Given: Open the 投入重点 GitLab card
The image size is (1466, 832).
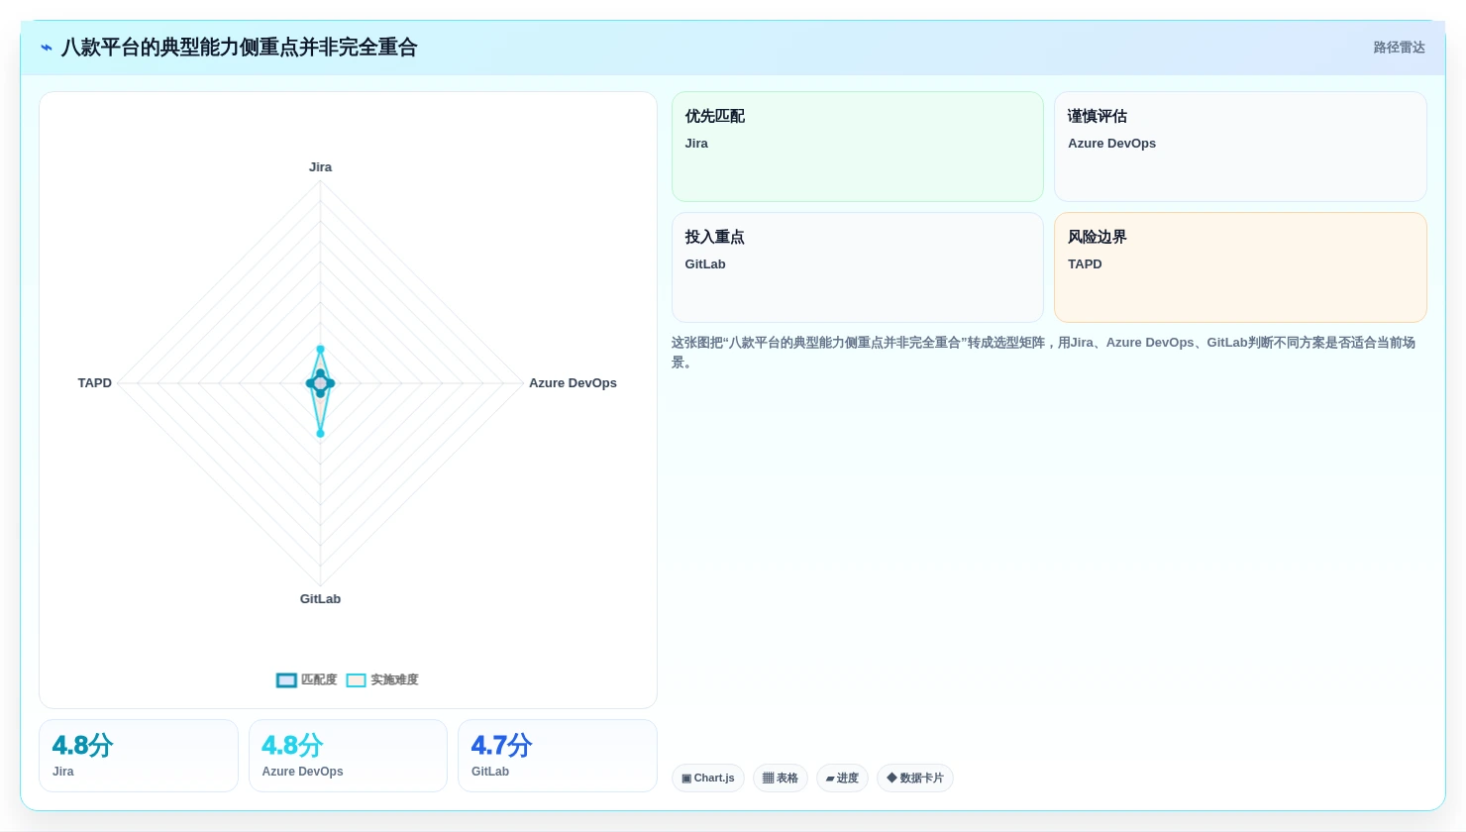Looking at the screenshot, I should pyautogui.click(x=858, y=267).
